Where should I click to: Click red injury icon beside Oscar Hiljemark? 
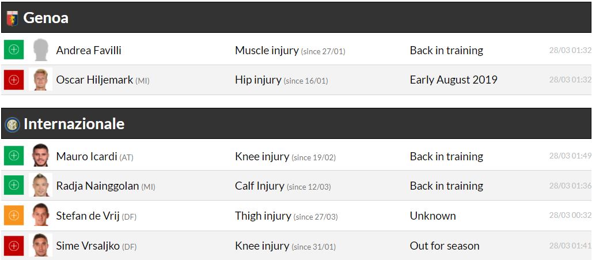[x=14, y=80]
